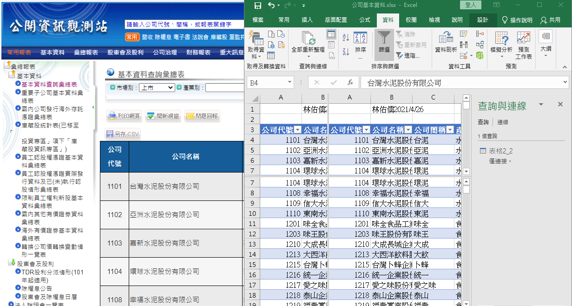Click Print page (列印網頁) button on website
The image size is (572, 306).
click(124, 116)
